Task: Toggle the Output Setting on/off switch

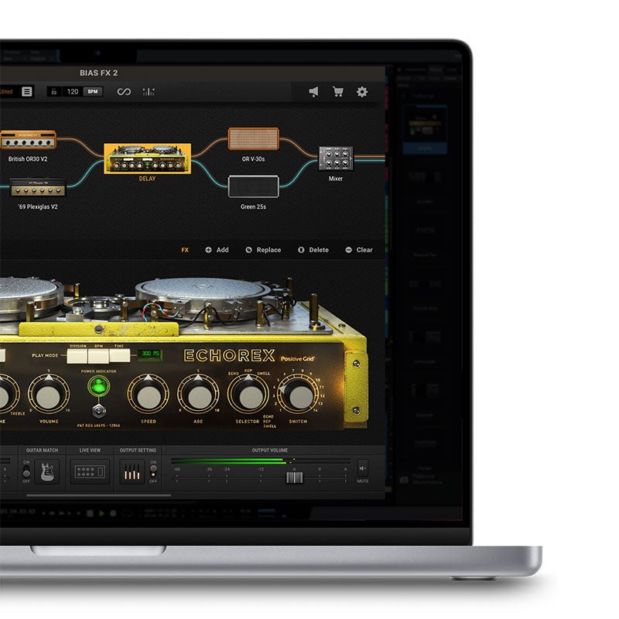Action: click(x=153, y=471)
